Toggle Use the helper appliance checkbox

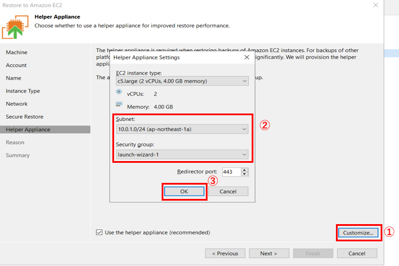click(99, 232)
